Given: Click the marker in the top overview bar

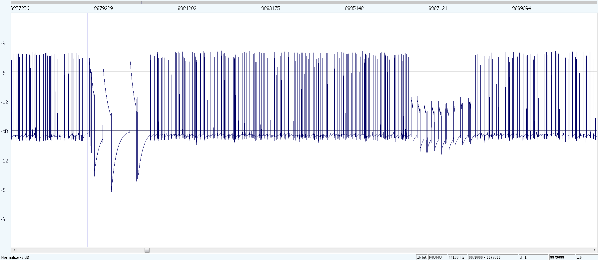Looking at the screenshot, I should coord(142,2).
